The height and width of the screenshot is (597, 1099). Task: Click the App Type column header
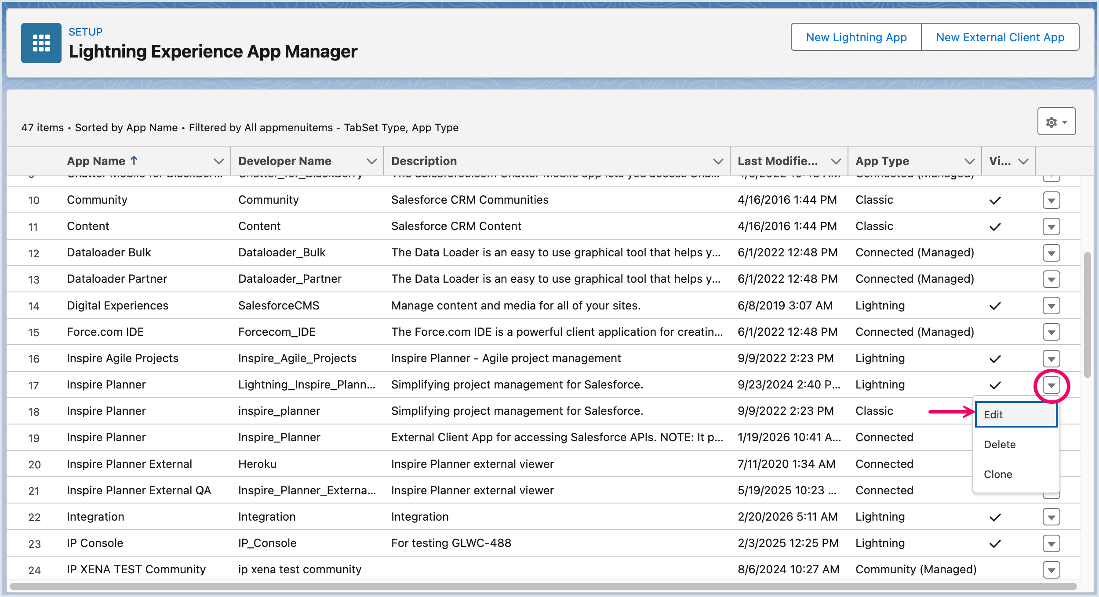pos(882,161)
